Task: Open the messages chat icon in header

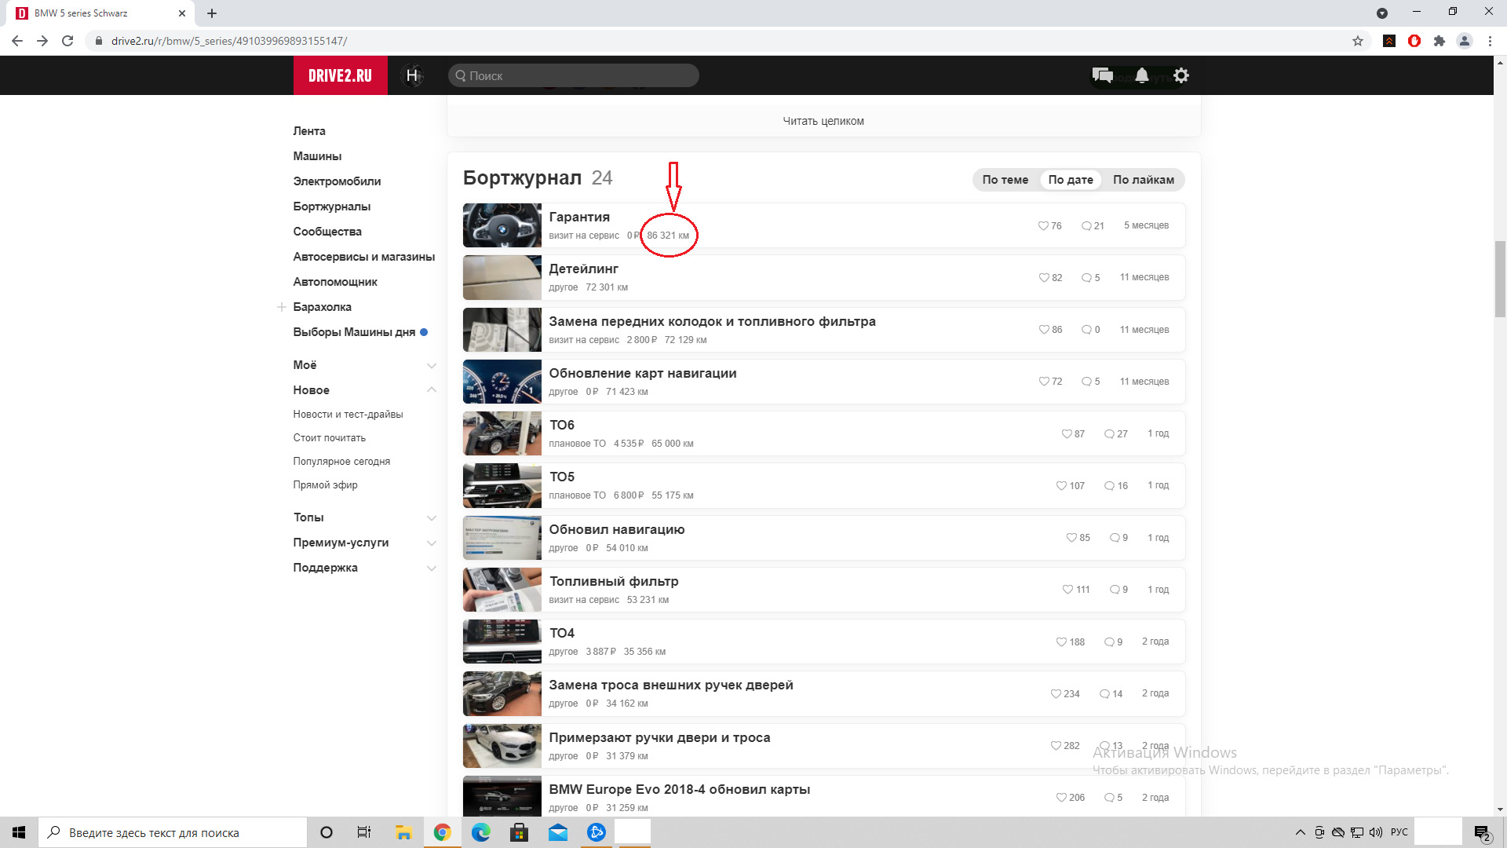Action: pyautogui.click(x=1102, y=75)
